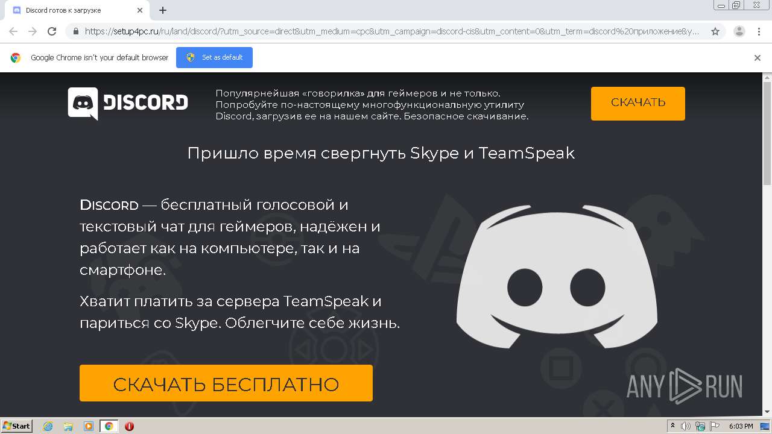Click the paragraph 'Хватит платить за сервера TeamSpeak'
This screenshot has height=434, width=772.
click(239, 312)
